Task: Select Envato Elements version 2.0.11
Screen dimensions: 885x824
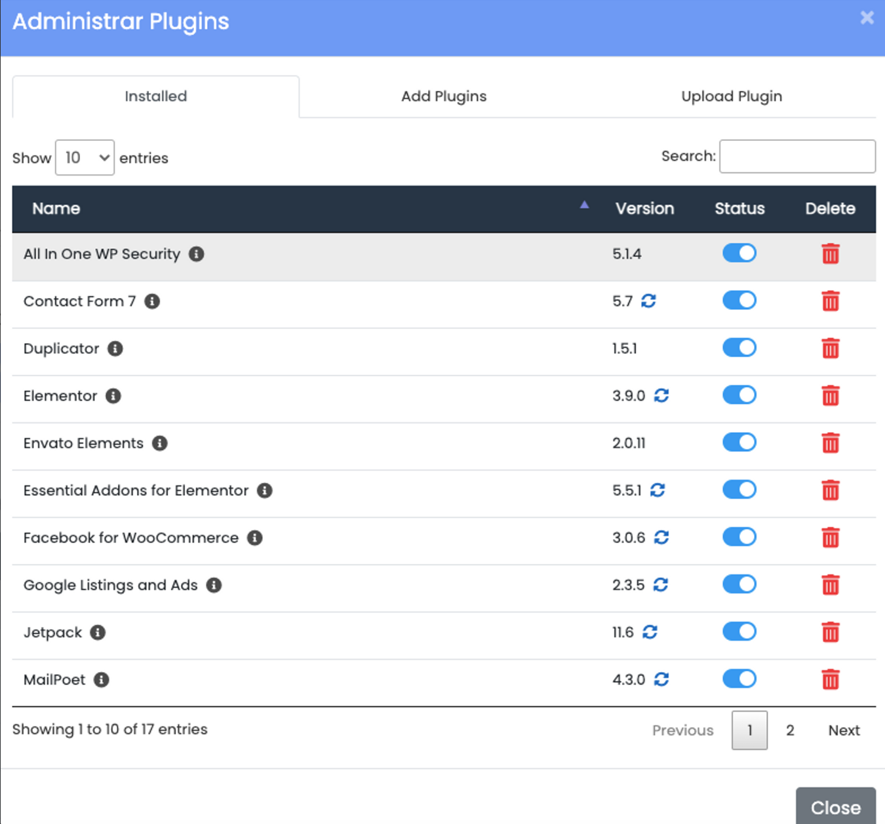Action: coord(629,443)
